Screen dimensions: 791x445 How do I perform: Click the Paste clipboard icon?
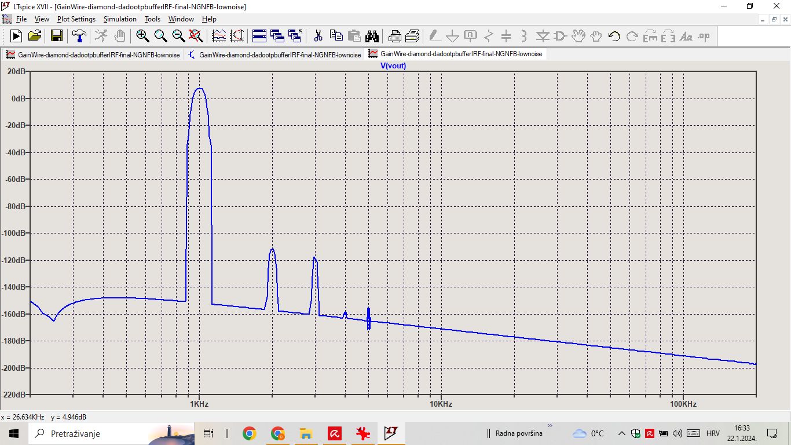[x=354, y=36]
